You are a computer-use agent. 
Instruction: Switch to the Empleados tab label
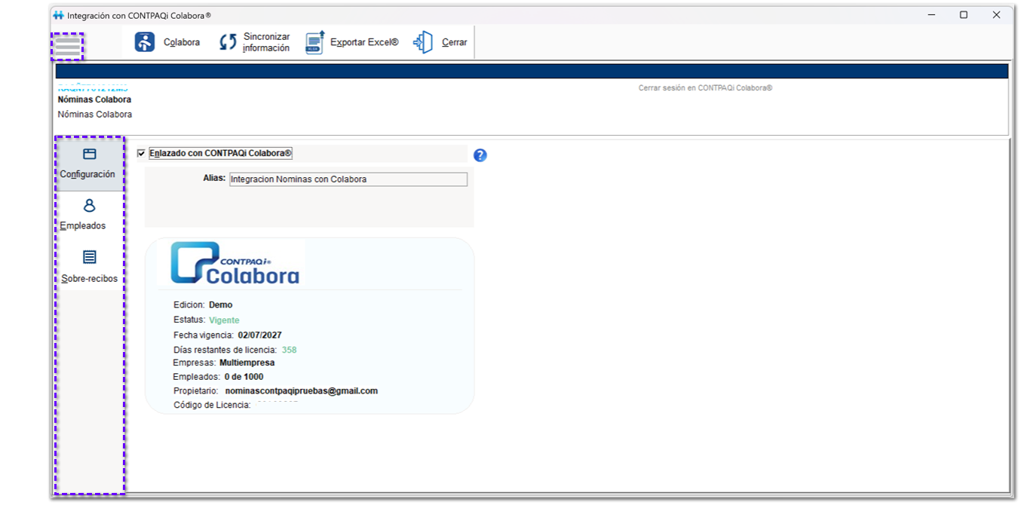[83, 226]
